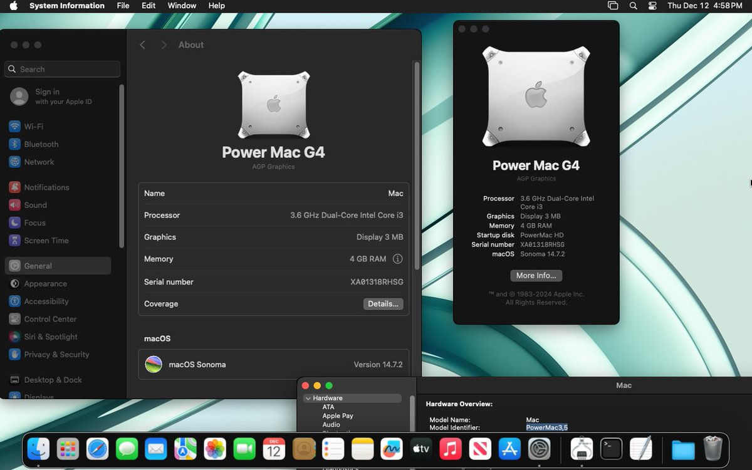
Task: Select Sound in the sidebar
Action: 58,205
